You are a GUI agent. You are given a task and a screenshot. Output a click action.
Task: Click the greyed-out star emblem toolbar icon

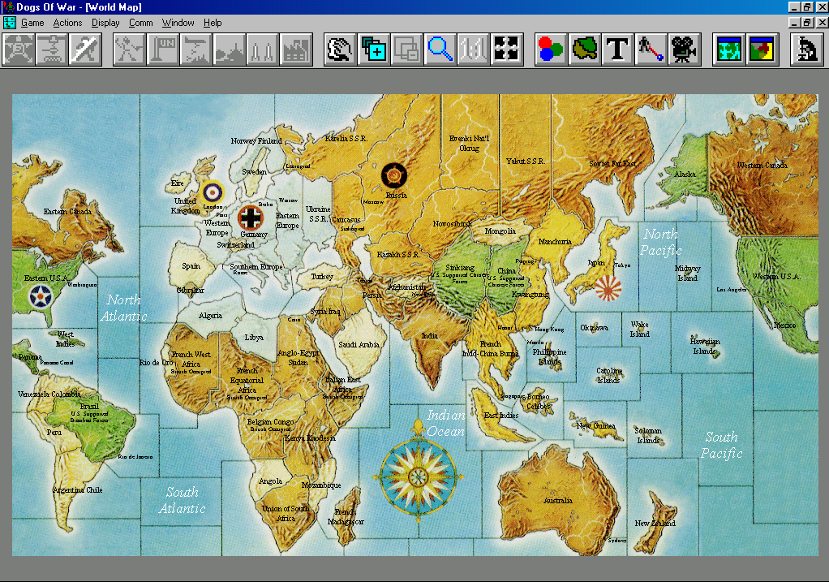tap(19, 50)
